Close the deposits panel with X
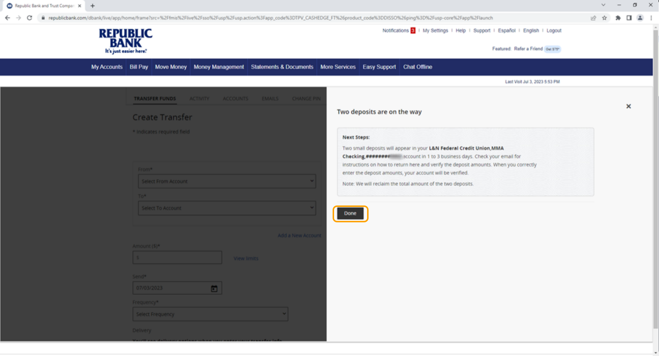 pyautogui.click(x=629, y=106)
